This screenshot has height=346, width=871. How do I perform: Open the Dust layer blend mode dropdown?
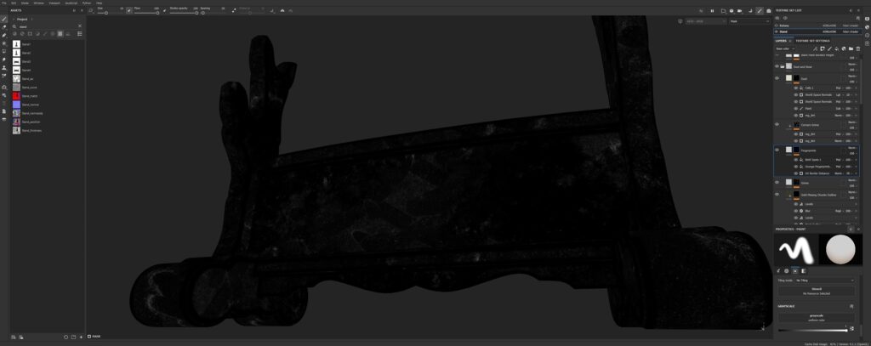click(x=852, y=77)
